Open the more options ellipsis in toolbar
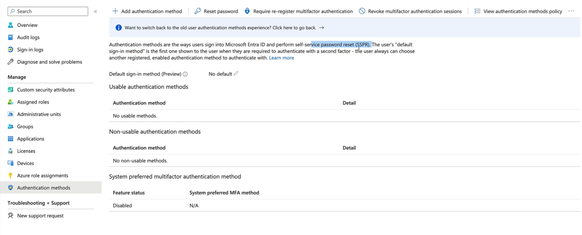The image size is (582, 235). tap(572, 11)
